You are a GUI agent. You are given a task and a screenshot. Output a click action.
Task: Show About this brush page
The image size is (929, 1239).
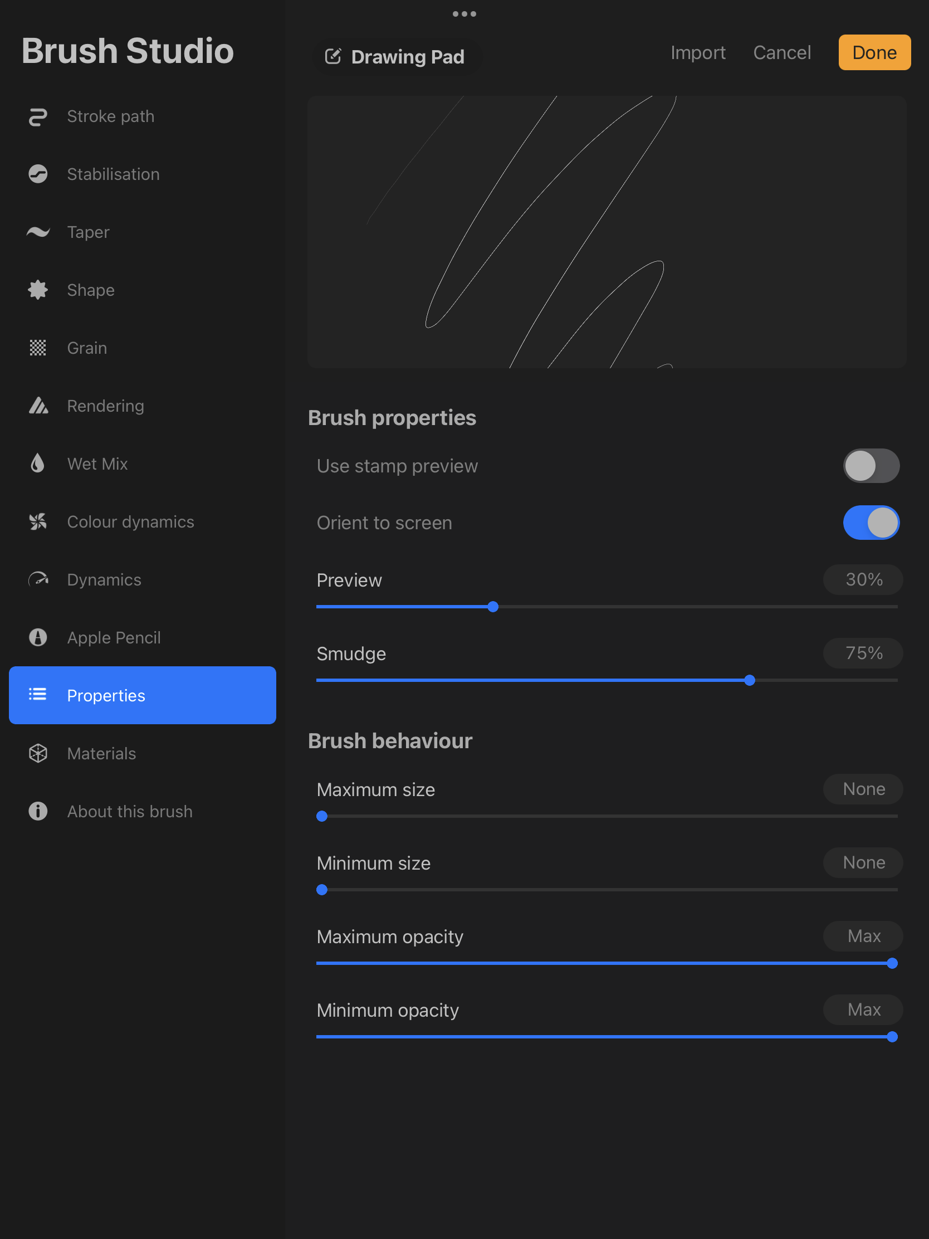pyautogui.click(x=142, y=812)
